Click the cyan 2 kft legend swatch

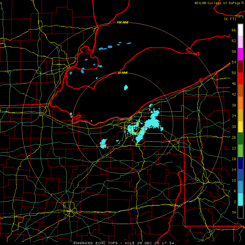(240, 200)
